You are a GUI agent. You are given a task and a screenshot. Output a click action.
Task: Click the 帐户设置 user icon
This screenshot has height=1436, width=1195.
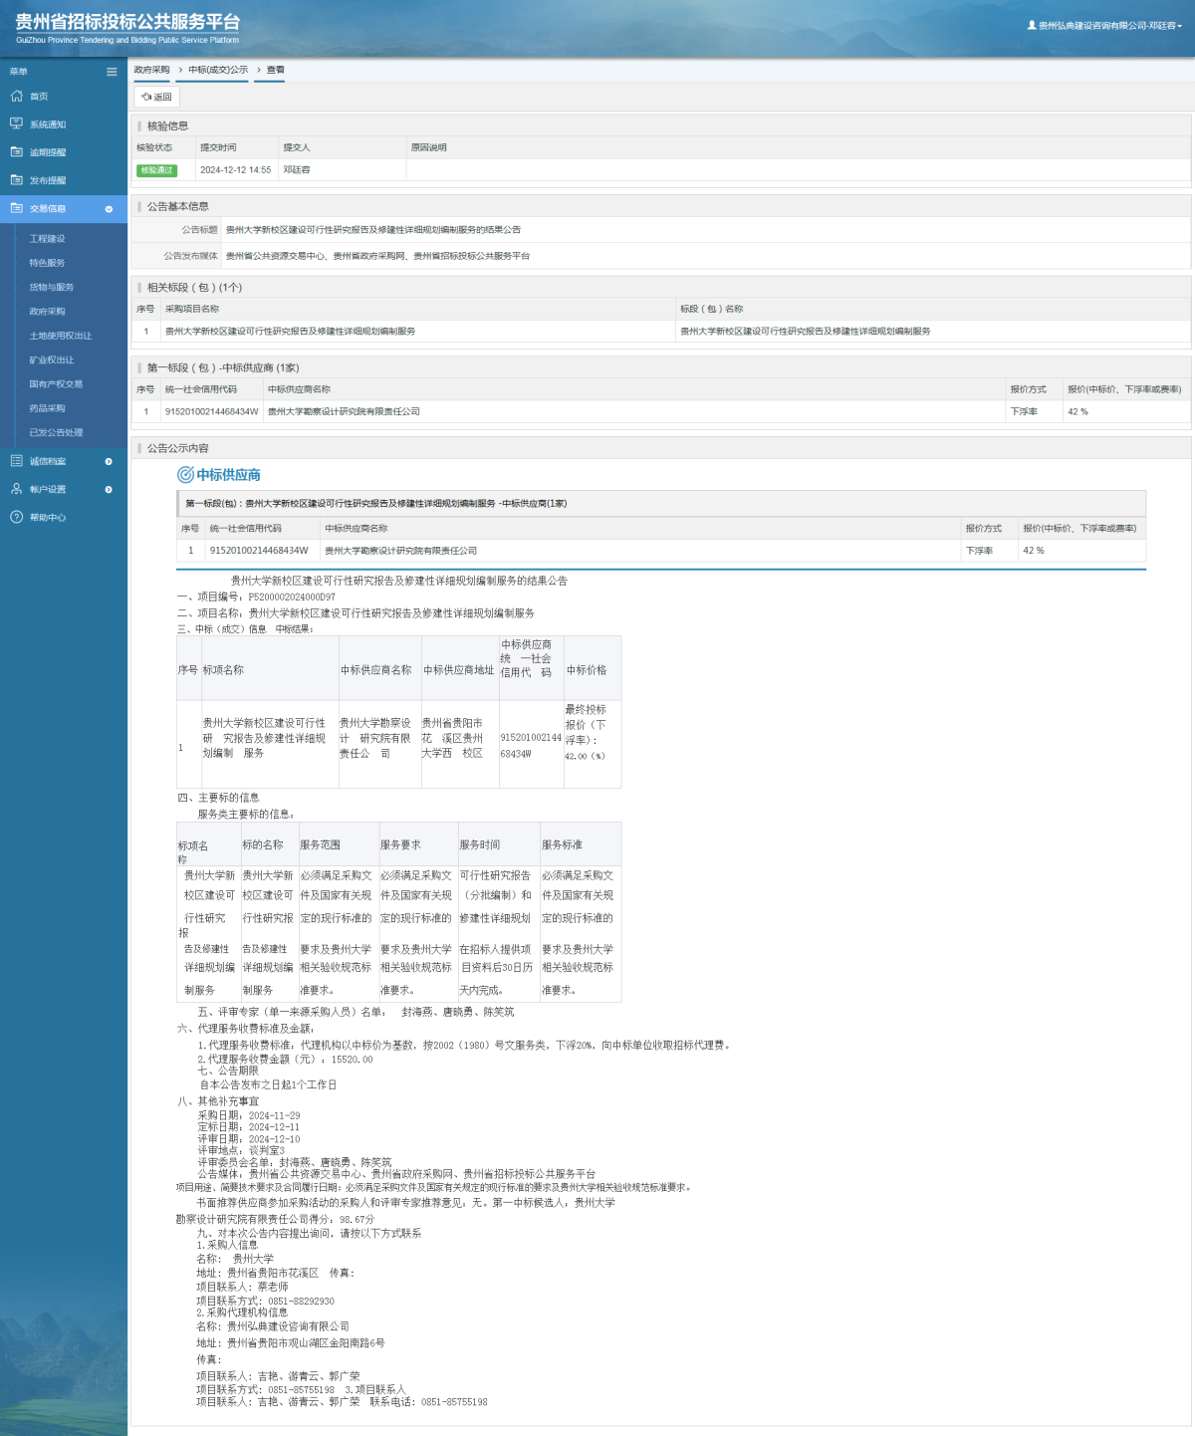[x=16, y=489]
